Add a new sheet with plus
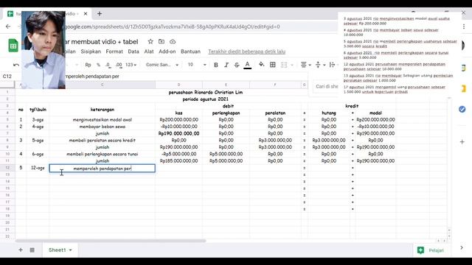 tap(21, 250)
